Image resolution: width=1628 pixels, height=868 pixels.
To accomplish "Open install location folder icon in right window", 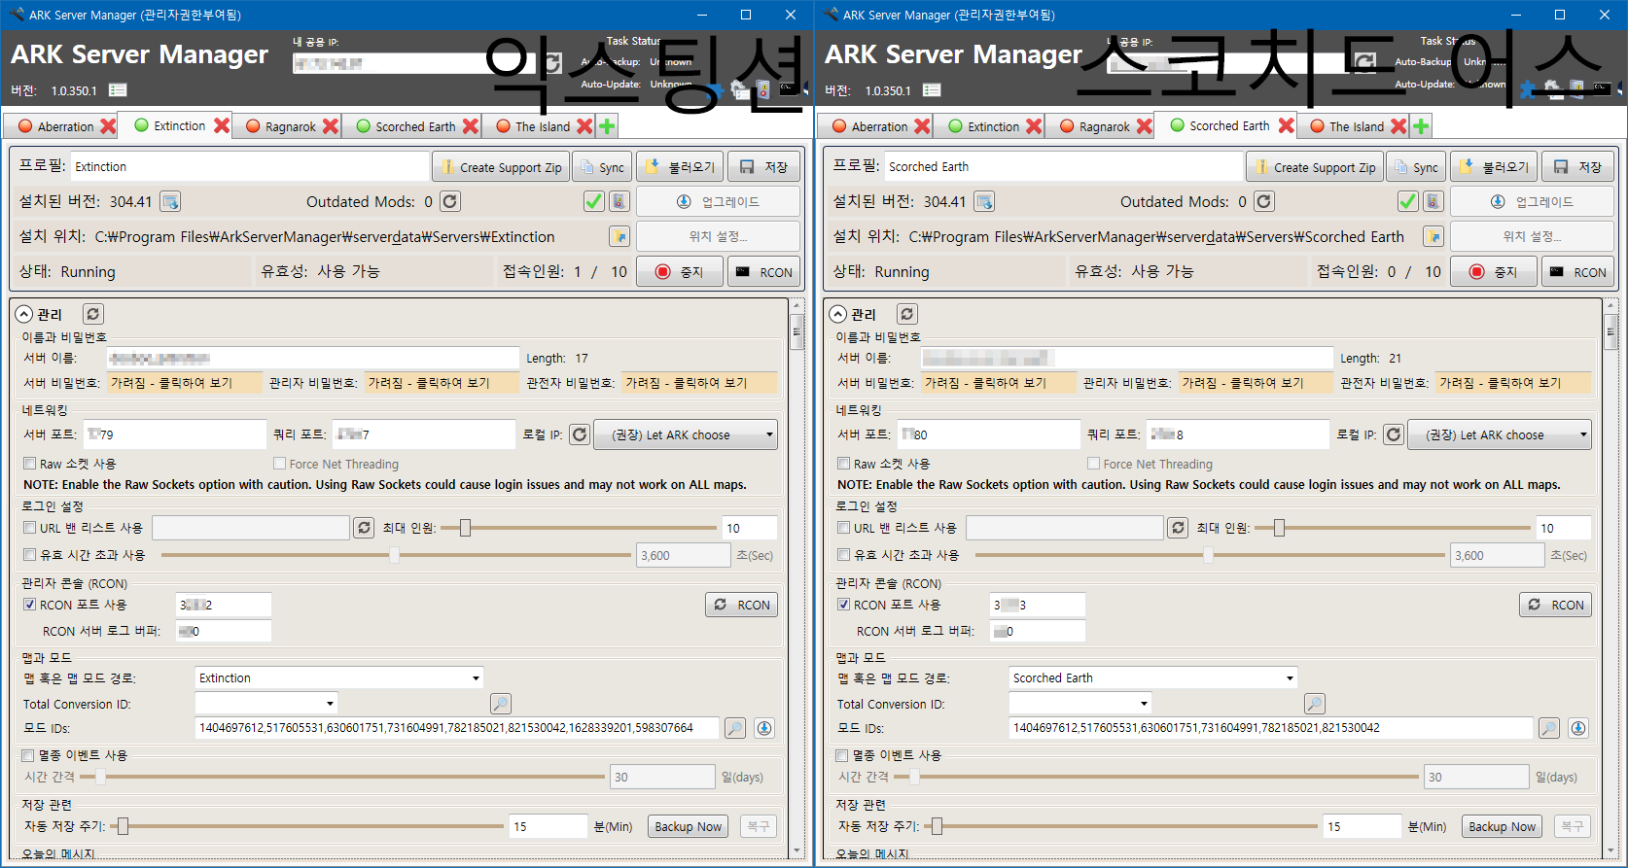I will coord(1433,236).
